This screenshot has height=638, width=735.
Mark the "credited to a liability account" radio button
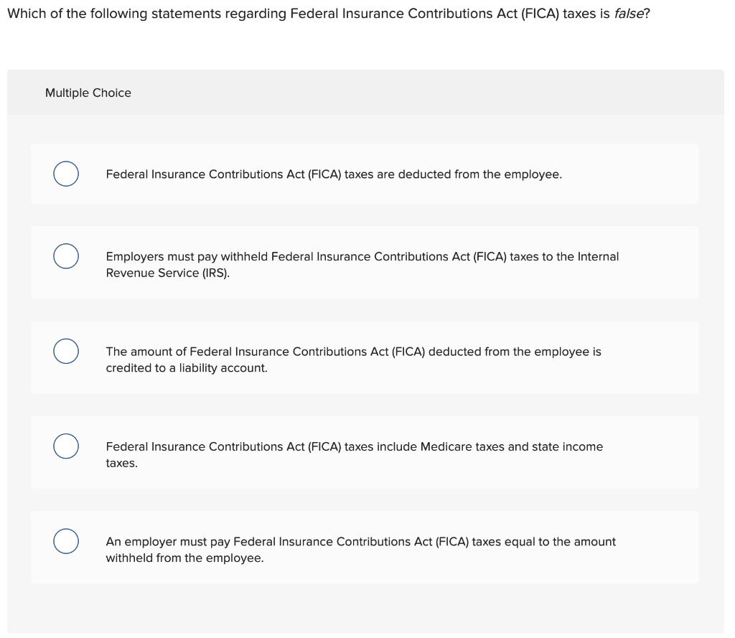66,352
